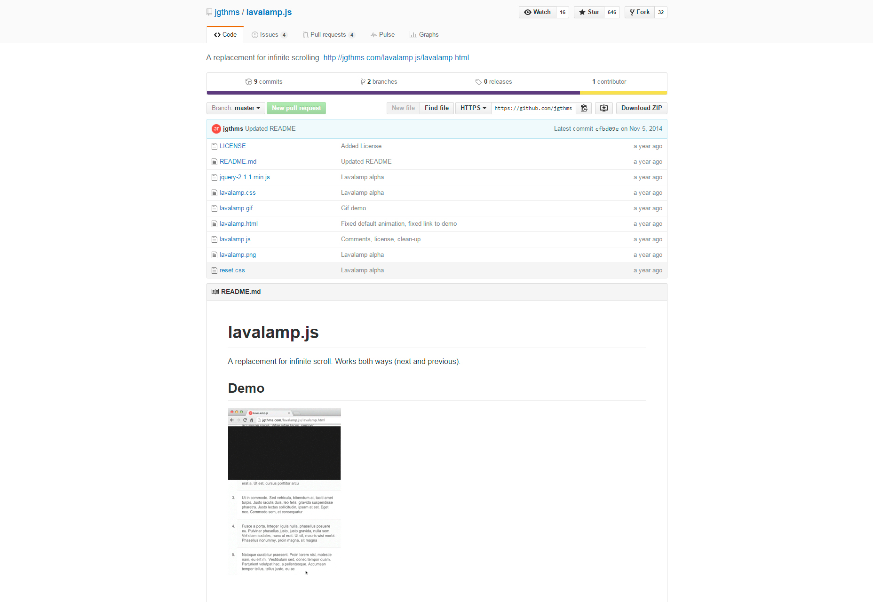The image size is (873, 602).
Task: Click the commits history icon
Action: click(x=248, y=82)
